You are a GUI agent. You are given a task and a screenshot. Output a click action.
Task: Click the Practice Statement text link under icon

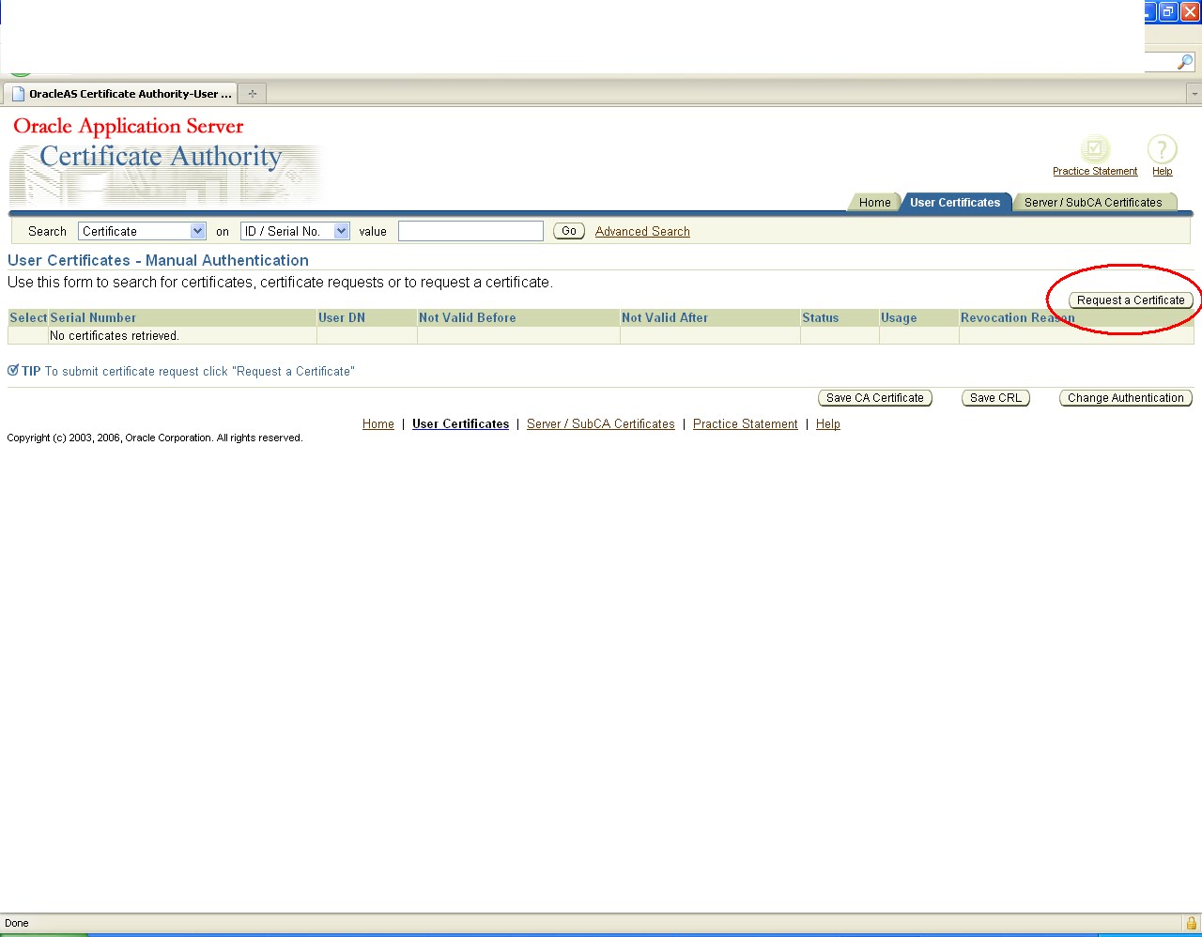tap(1095, 171)
